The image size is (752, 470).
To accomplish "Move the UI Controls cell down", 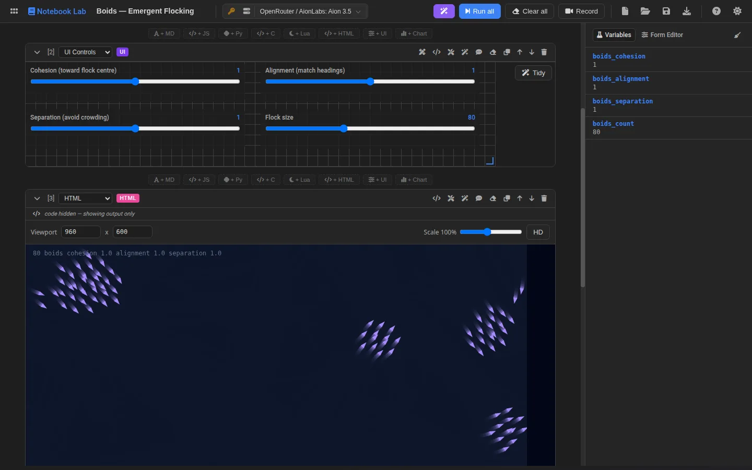I will pyautogui.click(x=532, y=52).
